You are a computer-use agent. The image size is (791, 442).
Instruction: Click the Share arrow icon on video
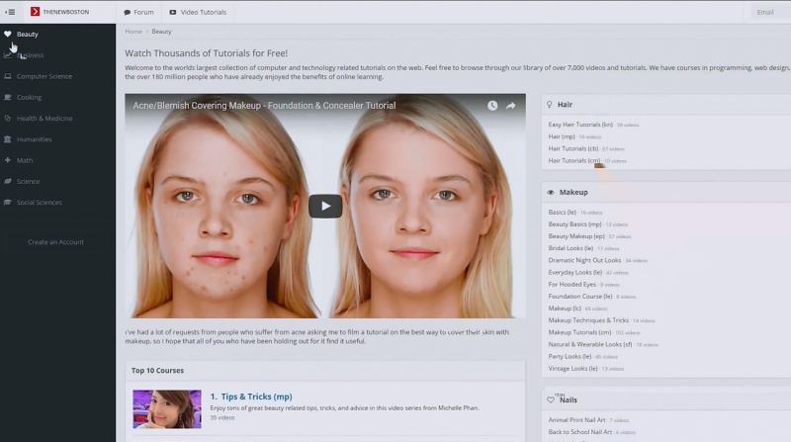coord(511,106)
